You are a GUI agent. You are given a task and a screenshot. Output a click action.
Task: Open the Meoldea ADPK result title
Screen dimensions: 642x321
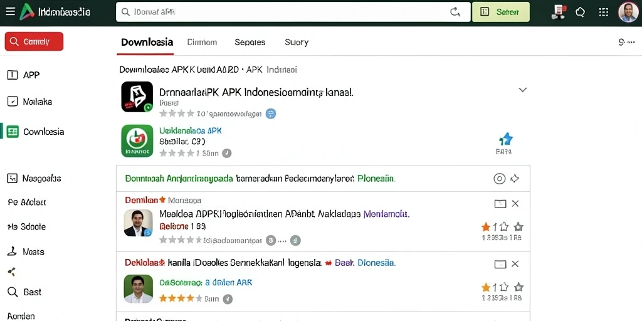(260, 213)
